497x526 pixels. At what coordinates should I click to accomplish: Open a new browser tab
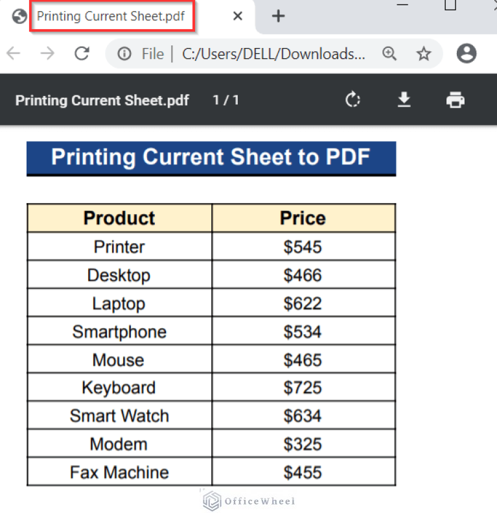[x=278, y=16]
